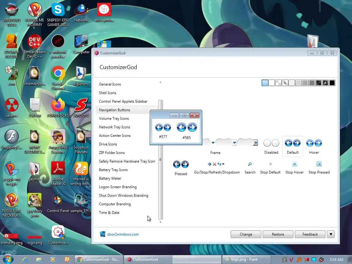Click the category list scroll-up arrow
The height and width of the screenshot is (264, 352).
tap(160, 82)
